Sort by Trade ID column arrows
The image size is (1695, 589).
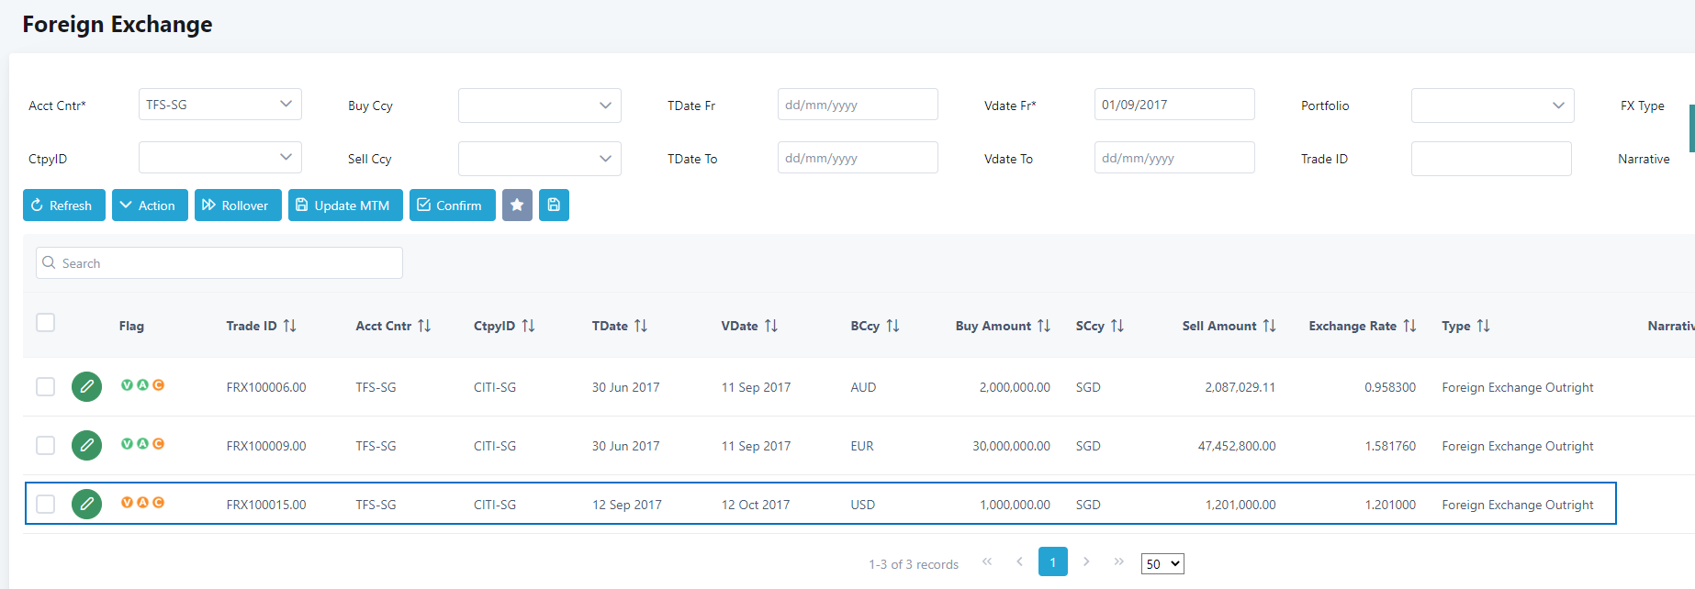pos(289,326)
